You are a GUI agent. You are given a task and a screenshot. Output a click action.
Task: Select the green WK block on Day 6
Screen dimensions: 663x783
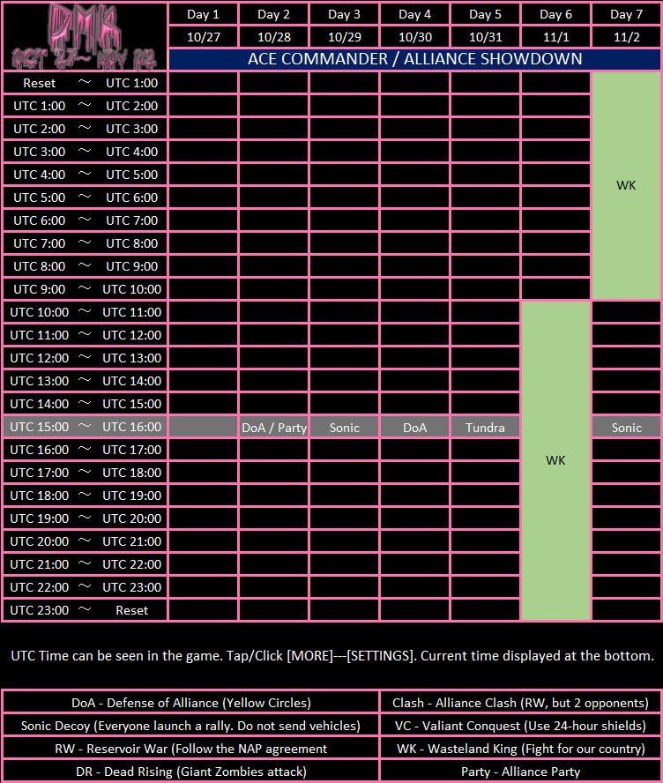555,460
